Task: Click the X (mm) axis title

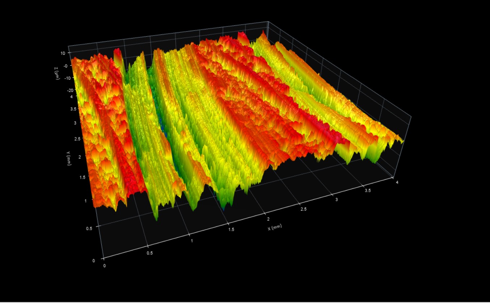Action: 275,227
